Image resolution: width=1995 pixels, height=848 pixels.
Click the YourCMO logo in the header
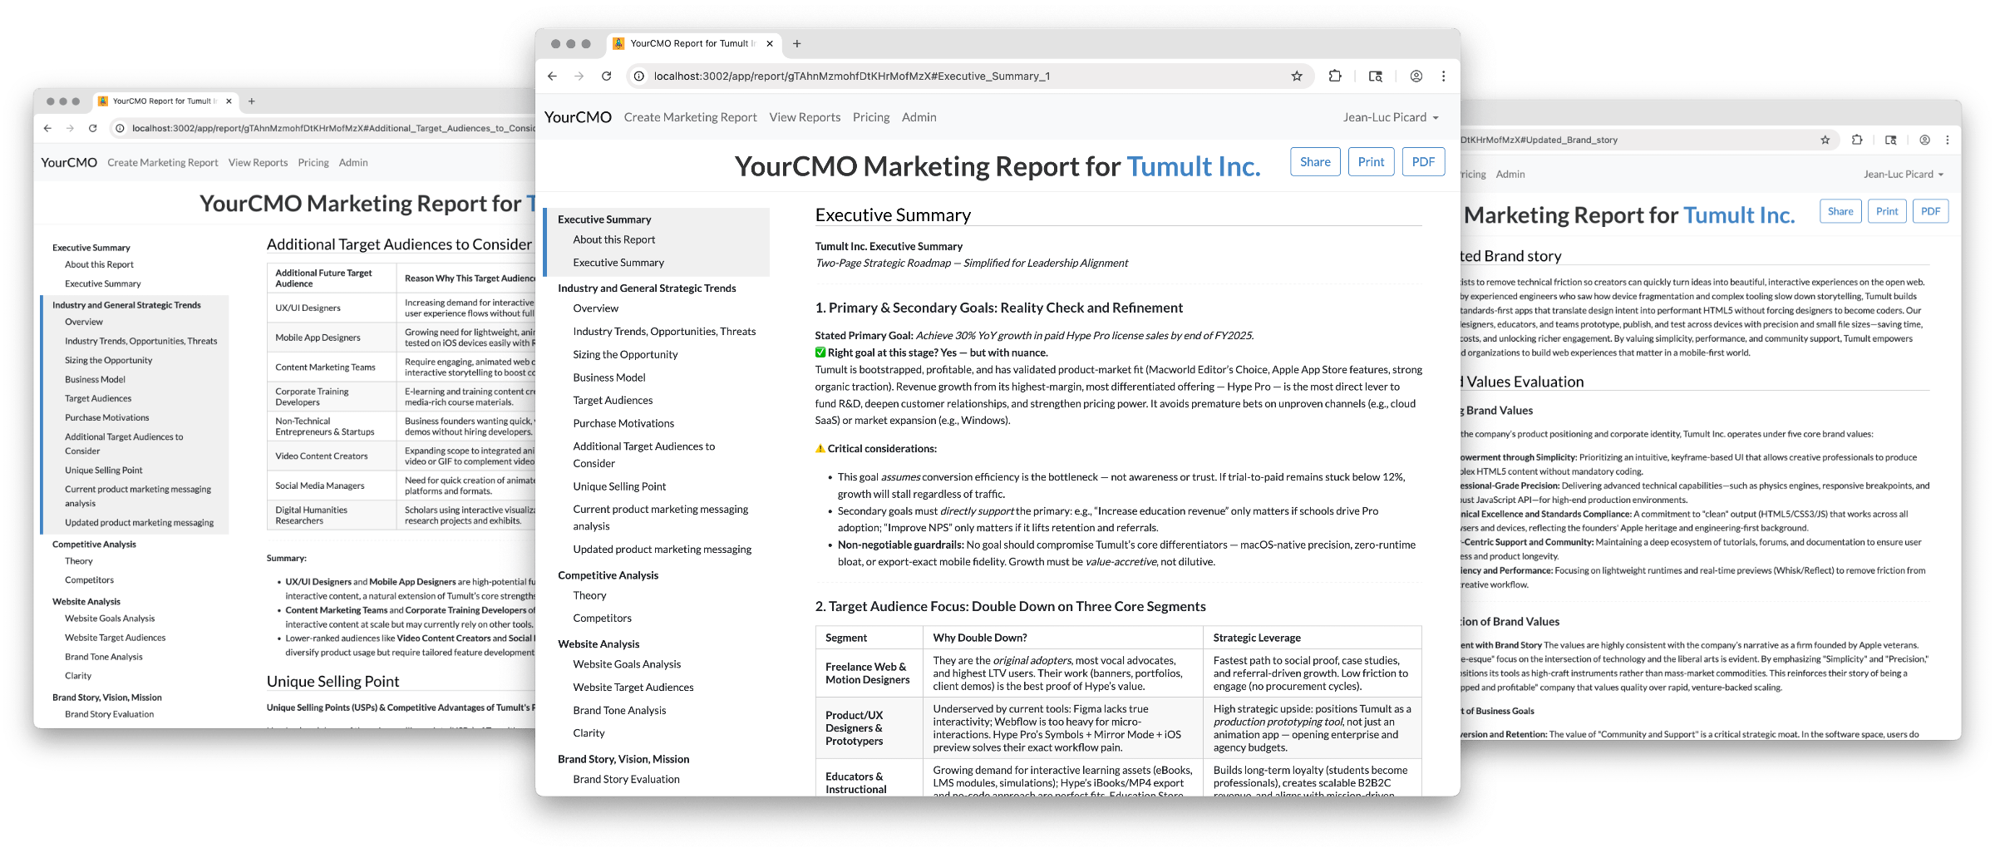(x=577, y=116)
